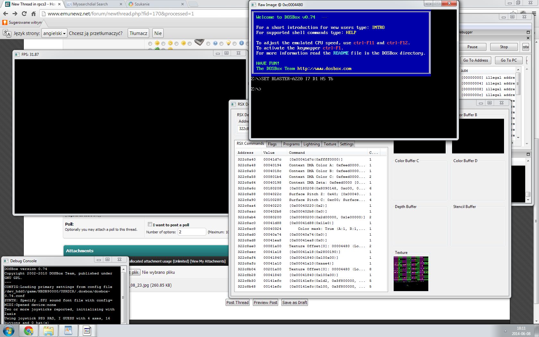Select the radio button next to the info icon
Image resolution: width=539 pixels, height=337 pixels.
coord(235,44)
